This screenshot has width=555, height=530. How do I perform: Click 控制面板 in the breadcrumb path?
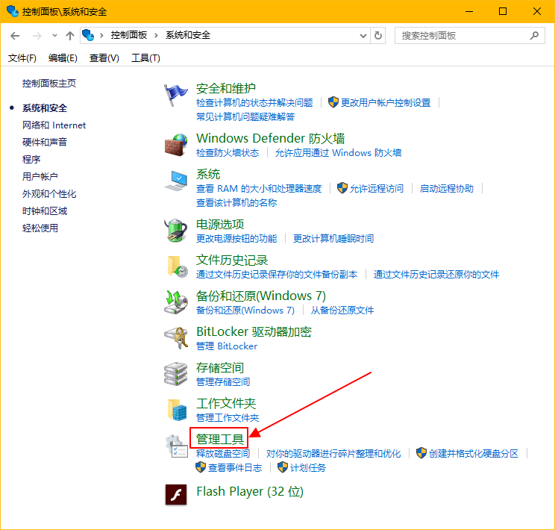[129, 35]
